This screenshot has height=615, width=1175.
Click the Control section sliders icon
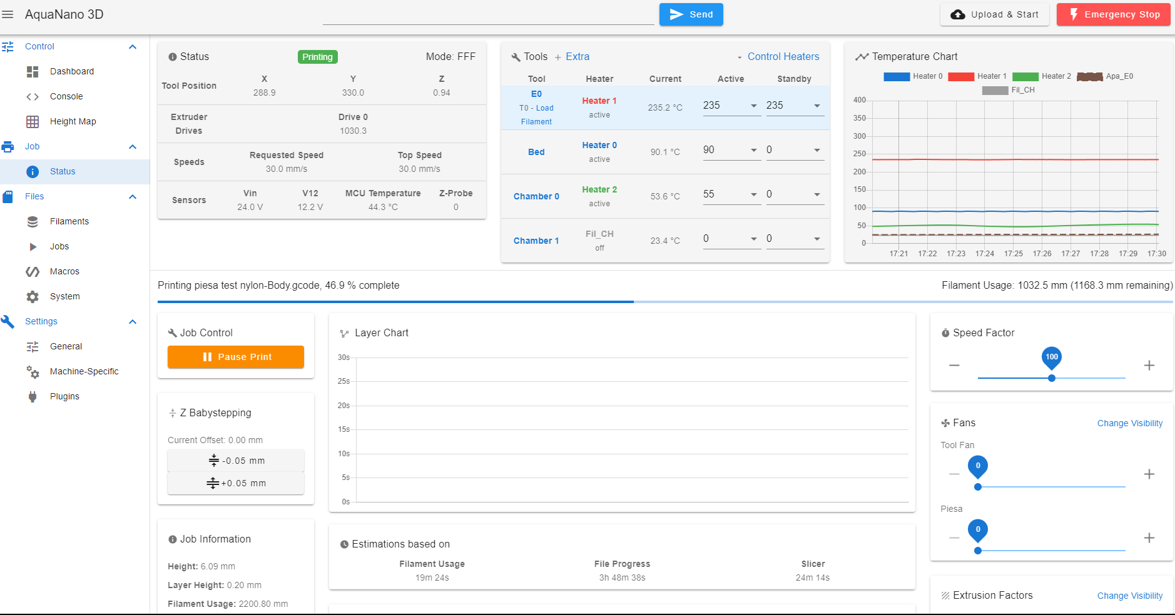(8, 47)
